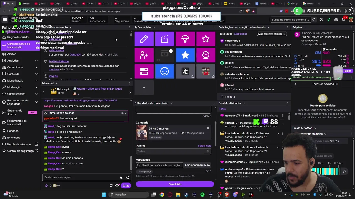The image size is (355, 199).
Task: Remove the Português tag
Action: pos(150,172)
